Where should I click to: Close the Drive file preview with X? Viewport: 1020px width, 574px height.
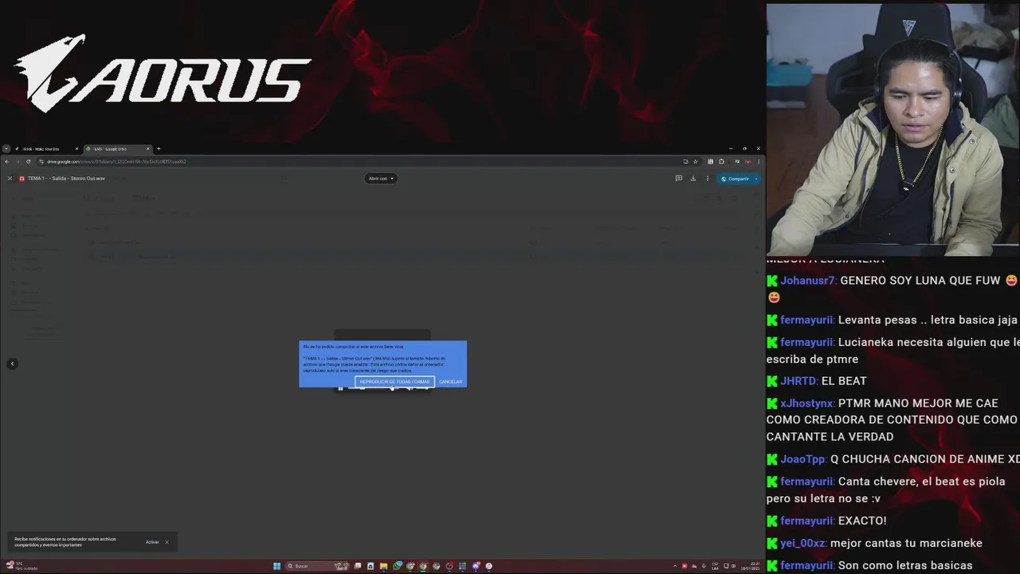click(10, 179)
